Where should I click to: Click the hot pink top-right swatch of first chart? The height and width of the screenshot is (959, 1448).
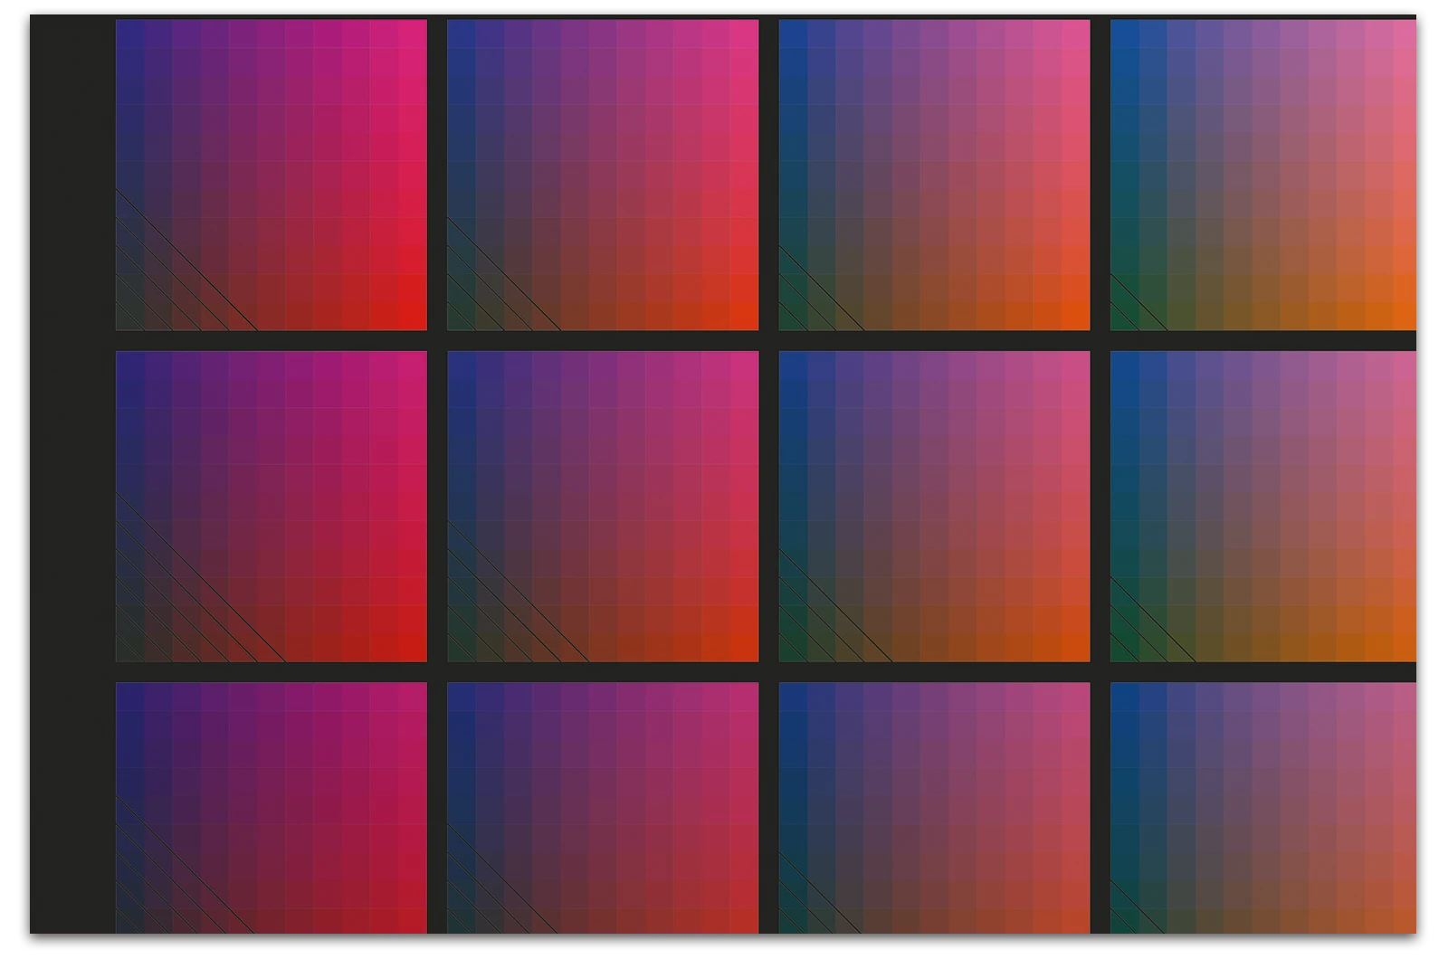pyautogui.click(x=413, y=33)
